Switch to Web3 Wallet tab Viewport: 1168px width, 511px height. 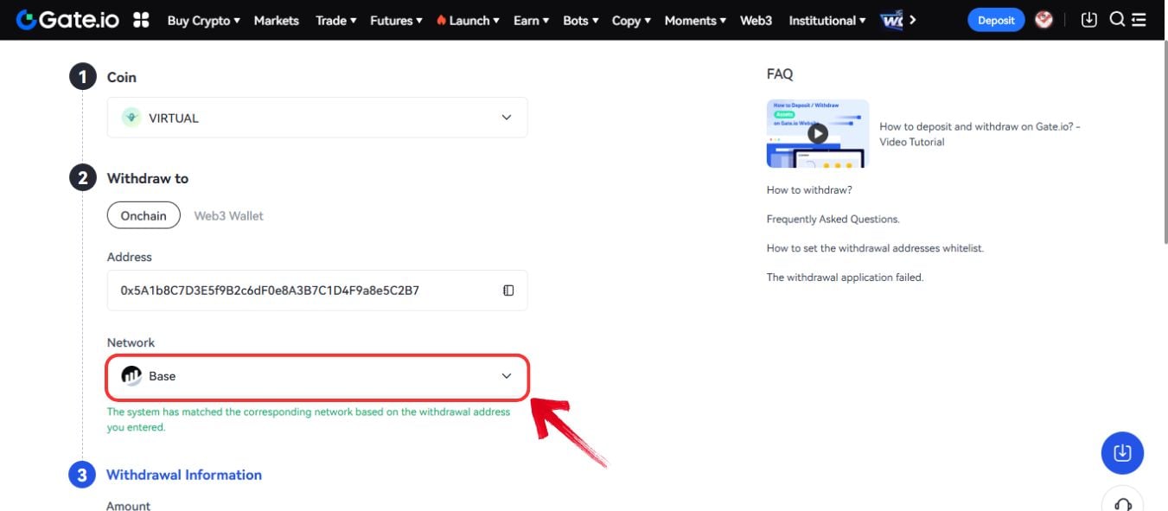click(x=228, y=215)
